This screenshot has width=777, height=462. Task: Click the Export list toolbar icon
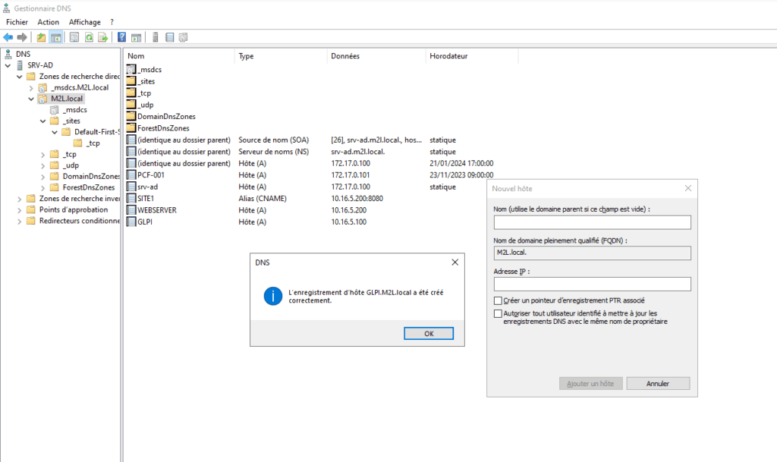pyautogui.click(x=103, y=37)
